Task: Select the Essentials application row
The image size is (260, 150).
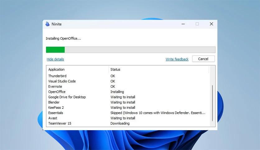Action: pyautogui.click(x=128, y=113)
